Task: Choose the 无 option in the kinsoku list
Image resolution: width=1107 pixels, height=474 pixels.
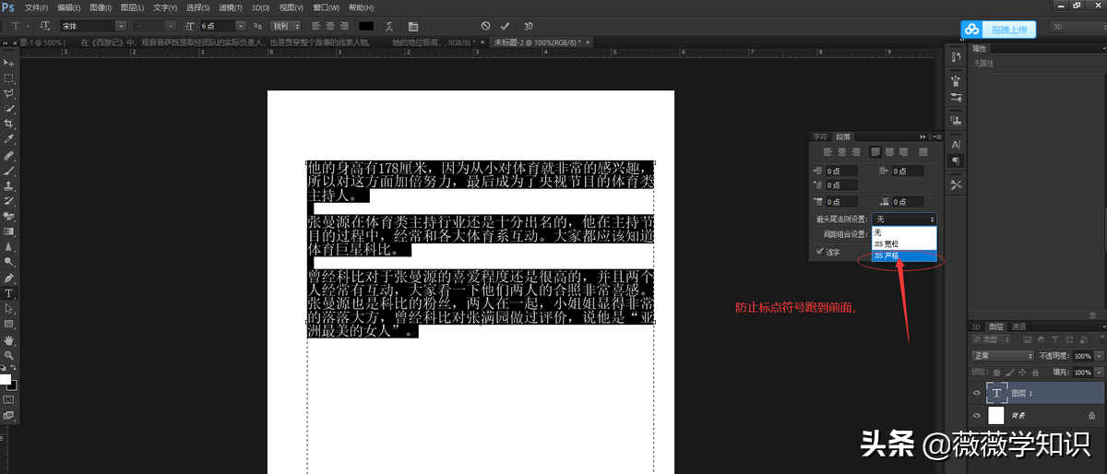Action: click(904, 232)
